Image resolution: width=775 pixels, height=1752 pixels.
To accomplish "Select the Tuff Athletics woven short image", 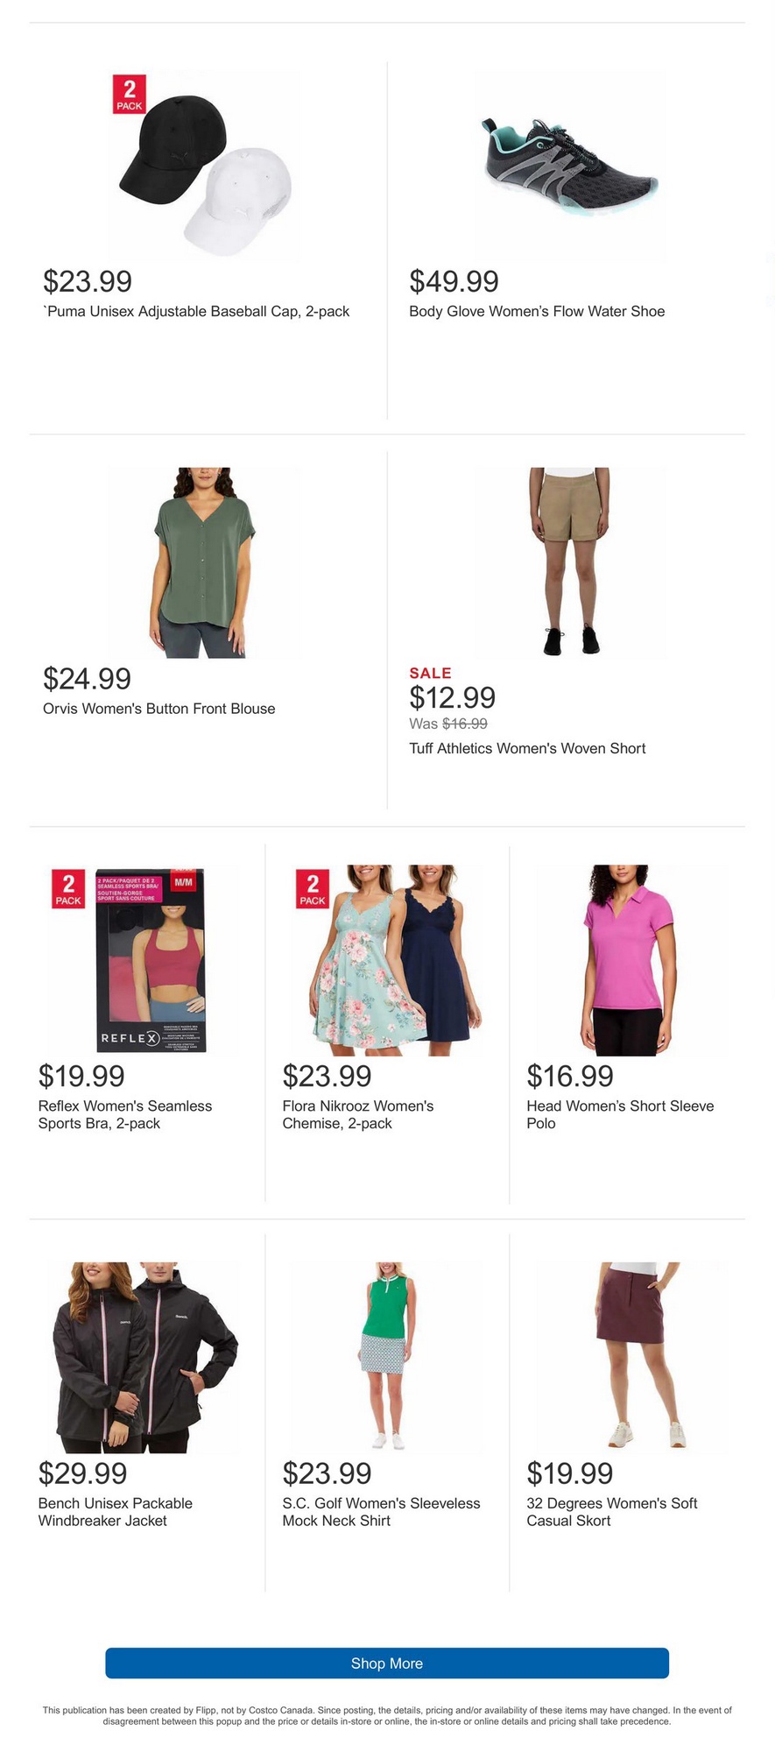I will tap(570, 562).
